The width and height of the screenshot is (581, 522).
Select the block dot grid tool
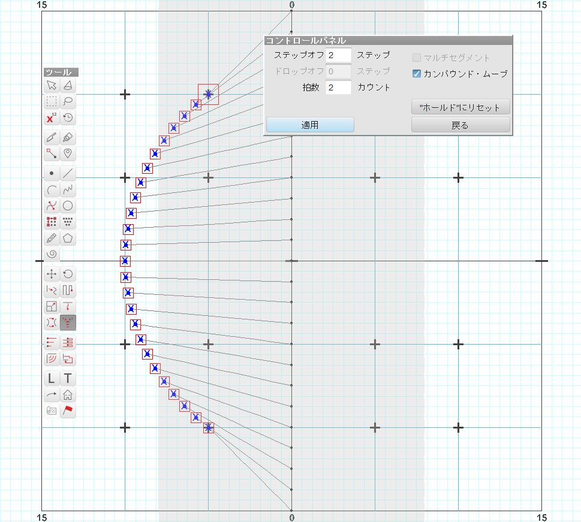52,222
